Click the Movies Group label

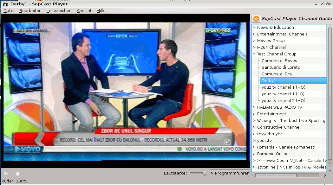271,41
